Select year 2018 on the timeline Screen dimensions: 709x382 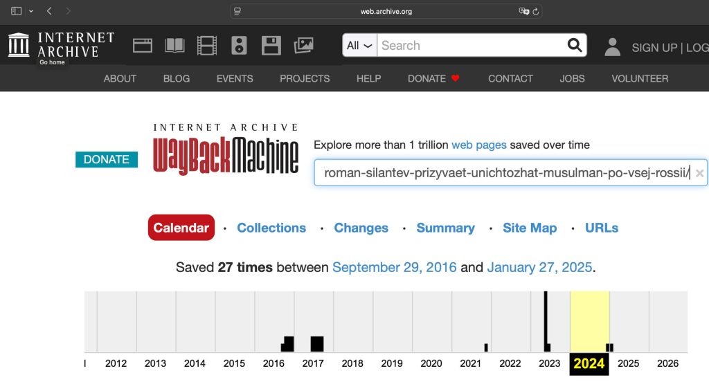coord(352,363)
